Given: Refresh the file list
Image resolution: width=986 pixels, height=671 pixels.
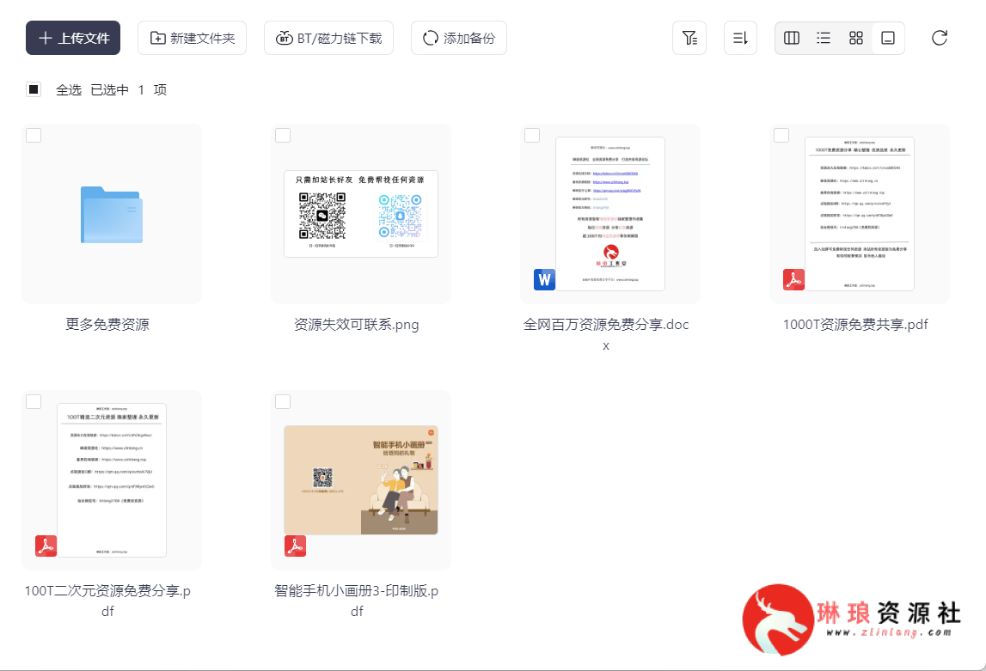Looking at the screenshot, I should 940,38.
